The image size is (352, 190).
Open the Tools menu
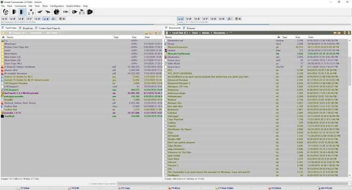coord(37,6)
